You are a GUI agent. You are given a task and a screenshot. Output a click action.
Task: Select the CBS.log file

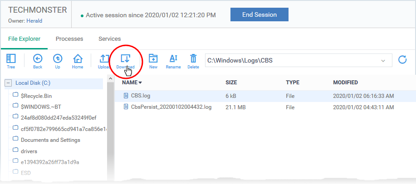[140, 96]
